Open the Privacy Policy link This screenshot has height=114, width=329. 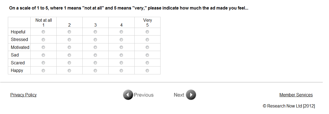[x=23, y=95]
